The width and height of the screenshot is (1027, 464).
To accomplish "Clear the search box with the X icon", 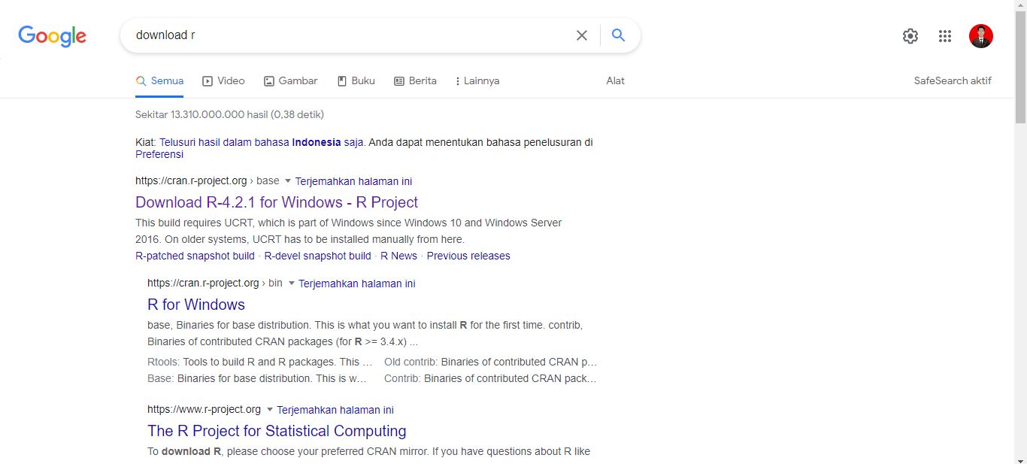I will pyautogui.click(x=582, y=35).
